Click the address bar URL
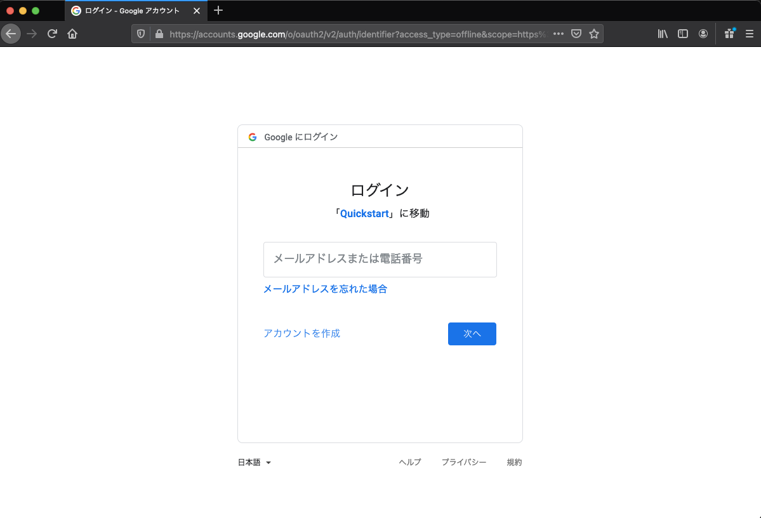The height and width of the screenshot is (518, 761). pos(357,34)
